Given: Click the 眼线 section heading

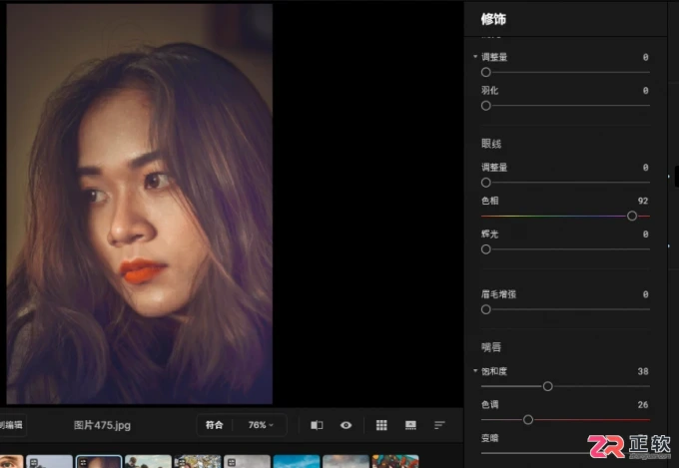Looking at the screenshot, I should click(x=491, y=144).
